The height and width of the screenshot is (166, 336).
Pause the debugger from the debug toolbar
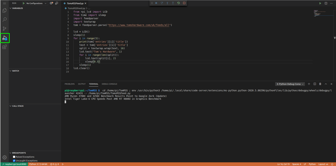[156, 3]
